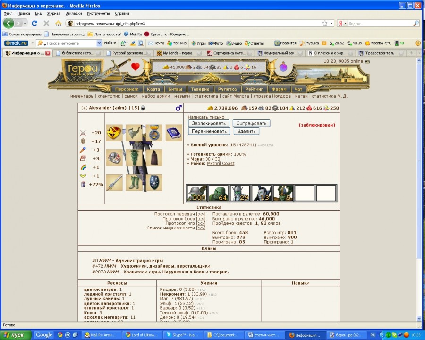Click the army unit with 29 troops
Image resolution: width=425 pixels, height=340 pixels.
point(240,193)
